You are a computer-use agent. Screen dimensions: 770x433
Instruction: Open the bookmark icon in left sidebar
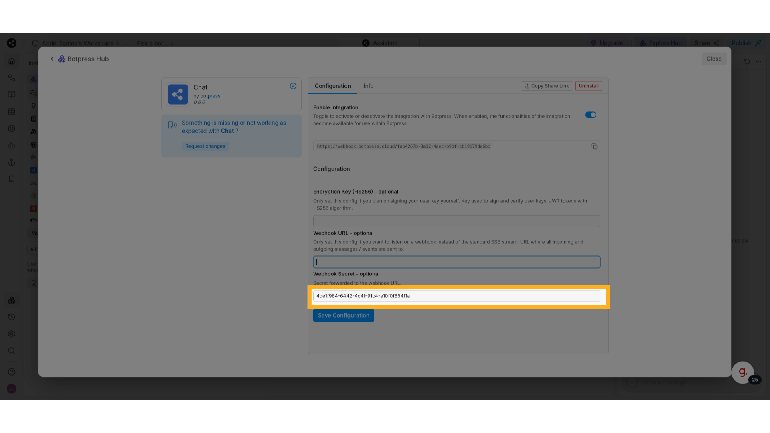click(12, 179)
